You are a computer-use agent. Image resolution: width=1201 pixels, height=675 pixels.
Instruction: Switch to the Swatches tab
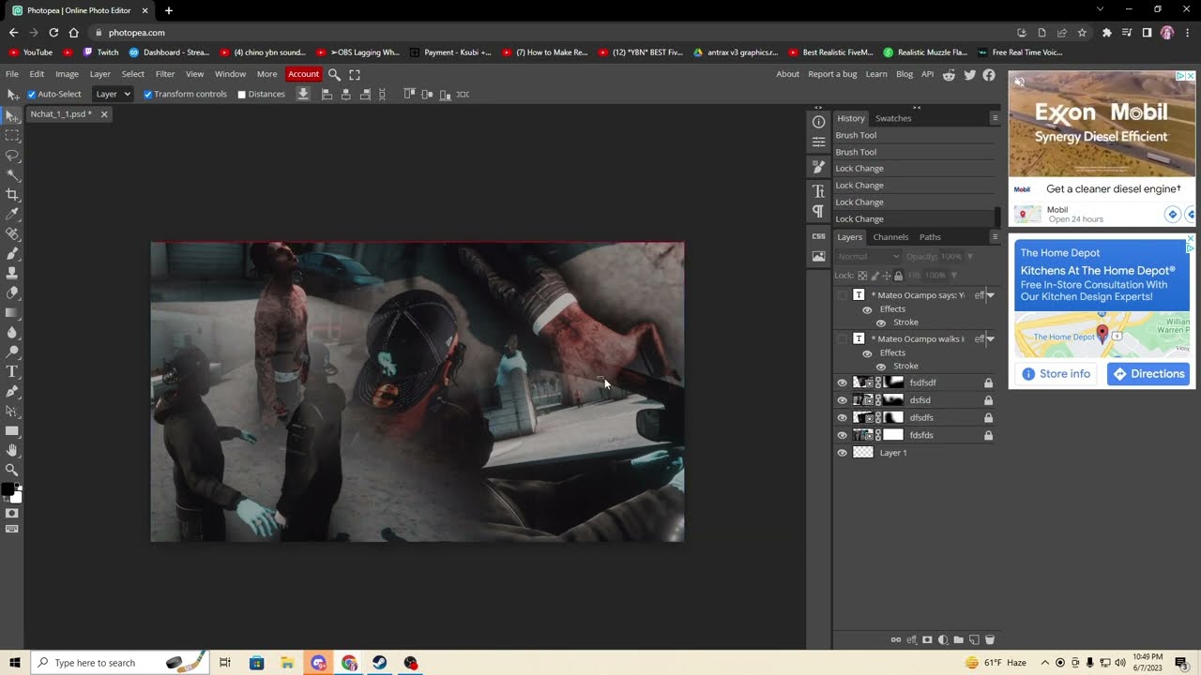point(893,118)
